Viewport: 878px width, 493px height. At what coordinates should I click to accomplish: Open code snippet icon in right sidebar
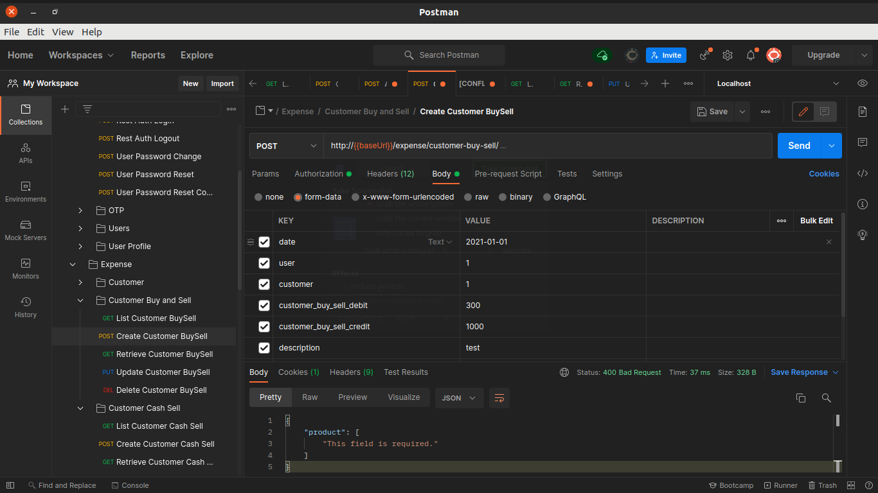[x=863, y=173]
